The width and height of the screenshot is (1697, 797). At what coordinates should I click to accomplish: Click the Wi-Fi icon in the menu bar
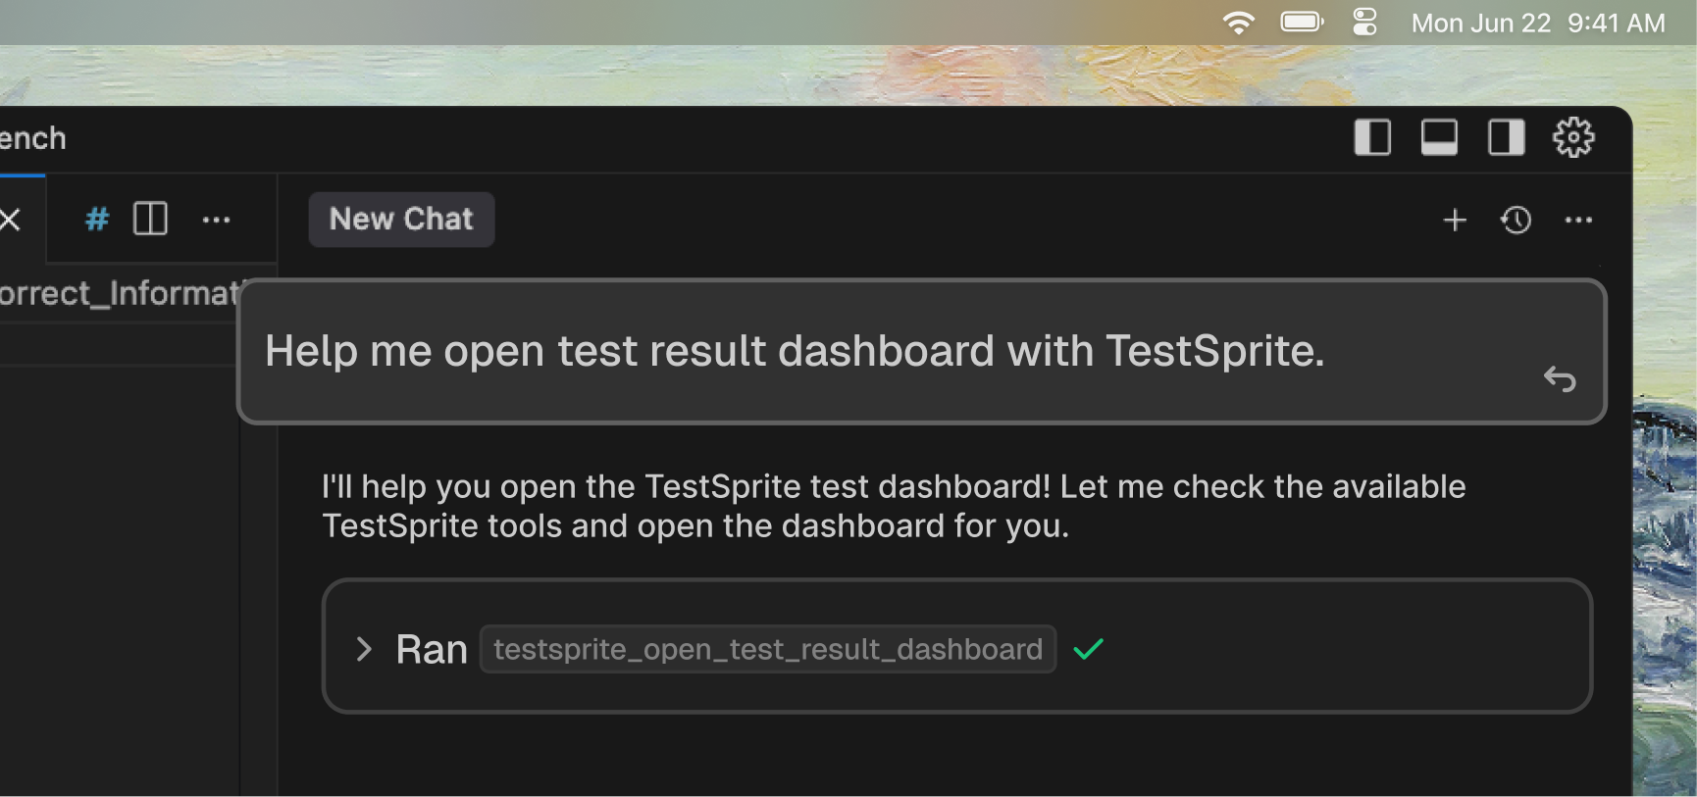1239,22
